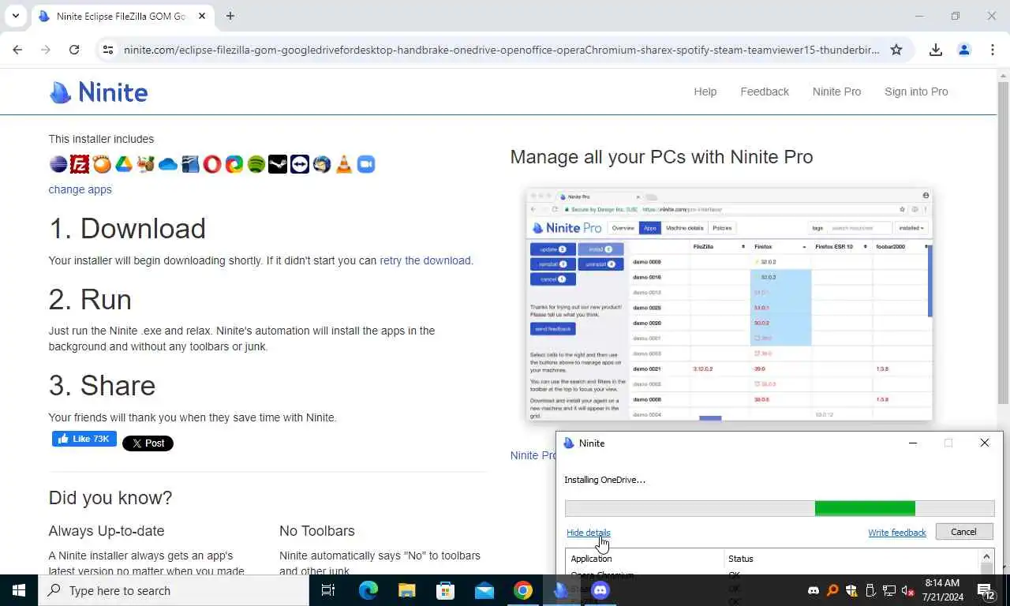Image resolution: width=1010 pixels, height=606 pixels.
Task: Open the Windows notification center
Action: pos(986,590)
